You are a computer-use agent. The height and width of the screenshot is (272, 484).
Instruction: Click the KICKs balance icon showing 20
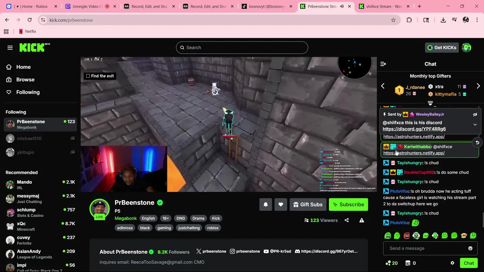click(391, 263)
